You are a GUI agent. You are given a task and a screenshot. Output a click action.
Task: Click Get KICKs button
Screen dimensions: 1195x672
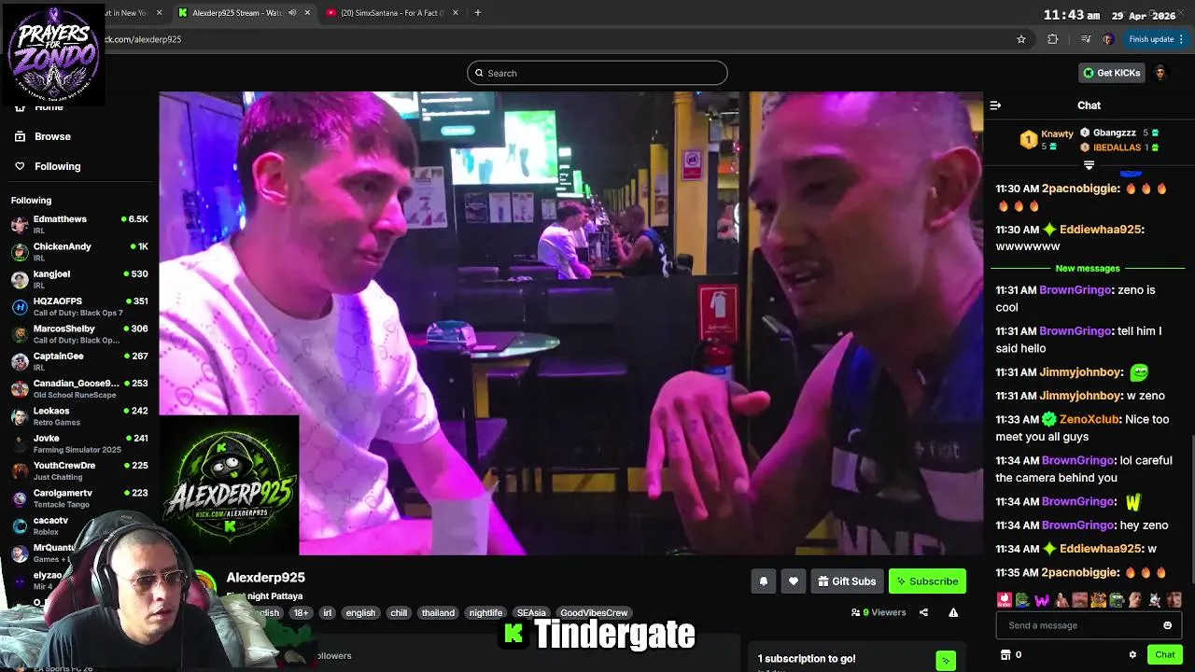[1110, 73]
